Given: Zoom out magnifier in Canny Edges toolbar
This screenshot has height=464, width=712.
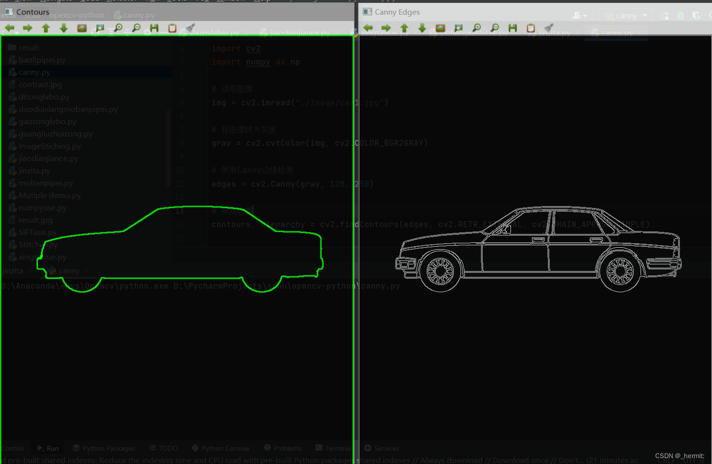Looking at the screenshot, I should [x=495, y=28].
